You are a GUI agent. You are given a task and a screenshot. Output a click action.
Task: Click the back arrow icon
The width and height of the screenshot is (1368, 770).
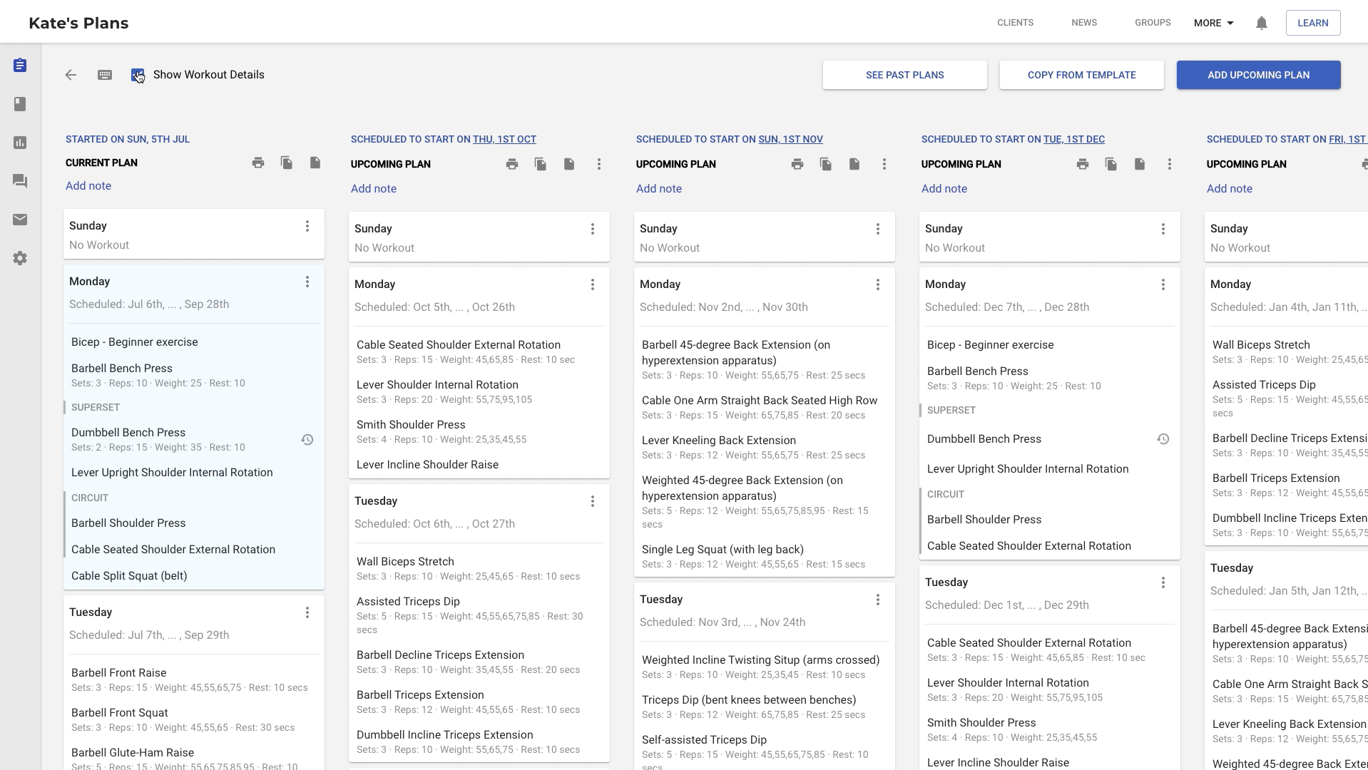(x=71, y=75)
